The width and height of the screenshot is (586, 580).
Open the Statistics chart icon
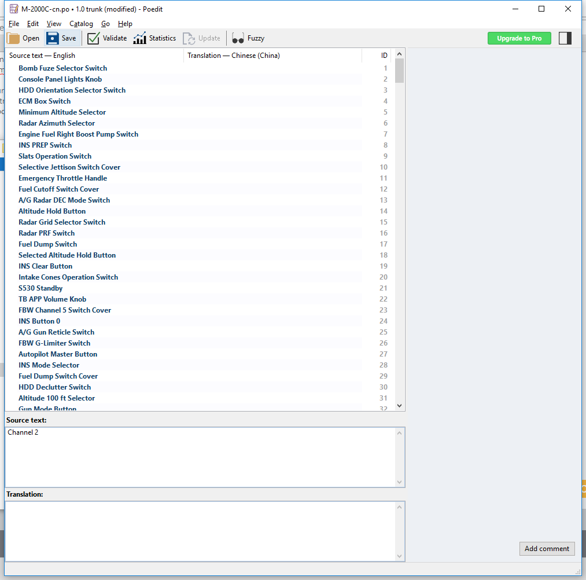139,38
